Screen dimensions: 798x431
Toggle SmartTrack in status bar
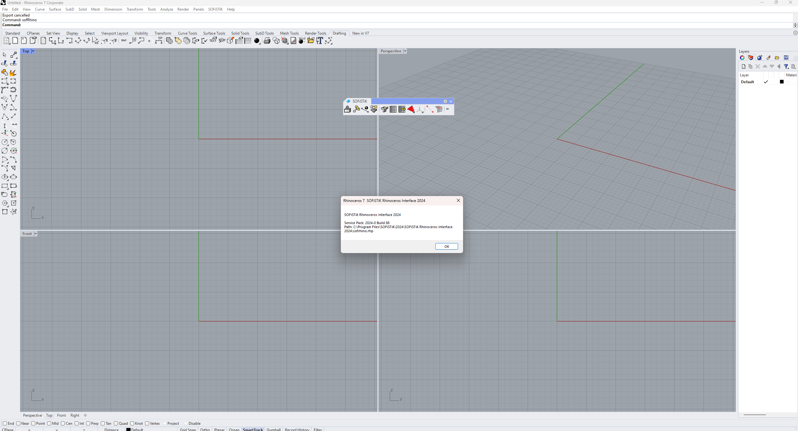coord(253,429)
